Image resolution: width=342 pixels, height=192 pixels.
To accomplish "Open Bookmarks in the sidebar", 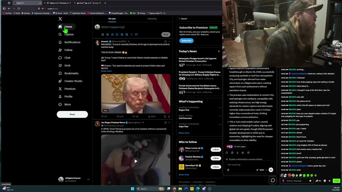I will pyautogui.click(x=68, y=73).
